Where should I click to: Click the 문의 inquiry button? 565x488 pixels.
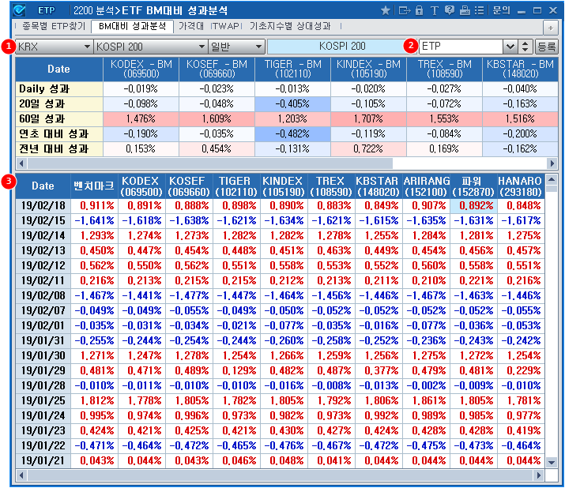[x=501, y=10]
